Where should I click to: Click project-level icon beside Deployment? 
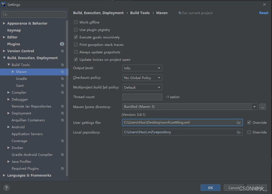pos(62,113)
